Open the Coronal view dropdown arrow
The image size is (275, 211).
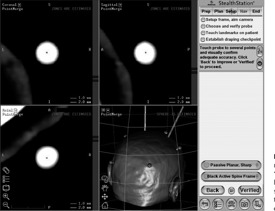pyautogui.click(x=20, y=4)
